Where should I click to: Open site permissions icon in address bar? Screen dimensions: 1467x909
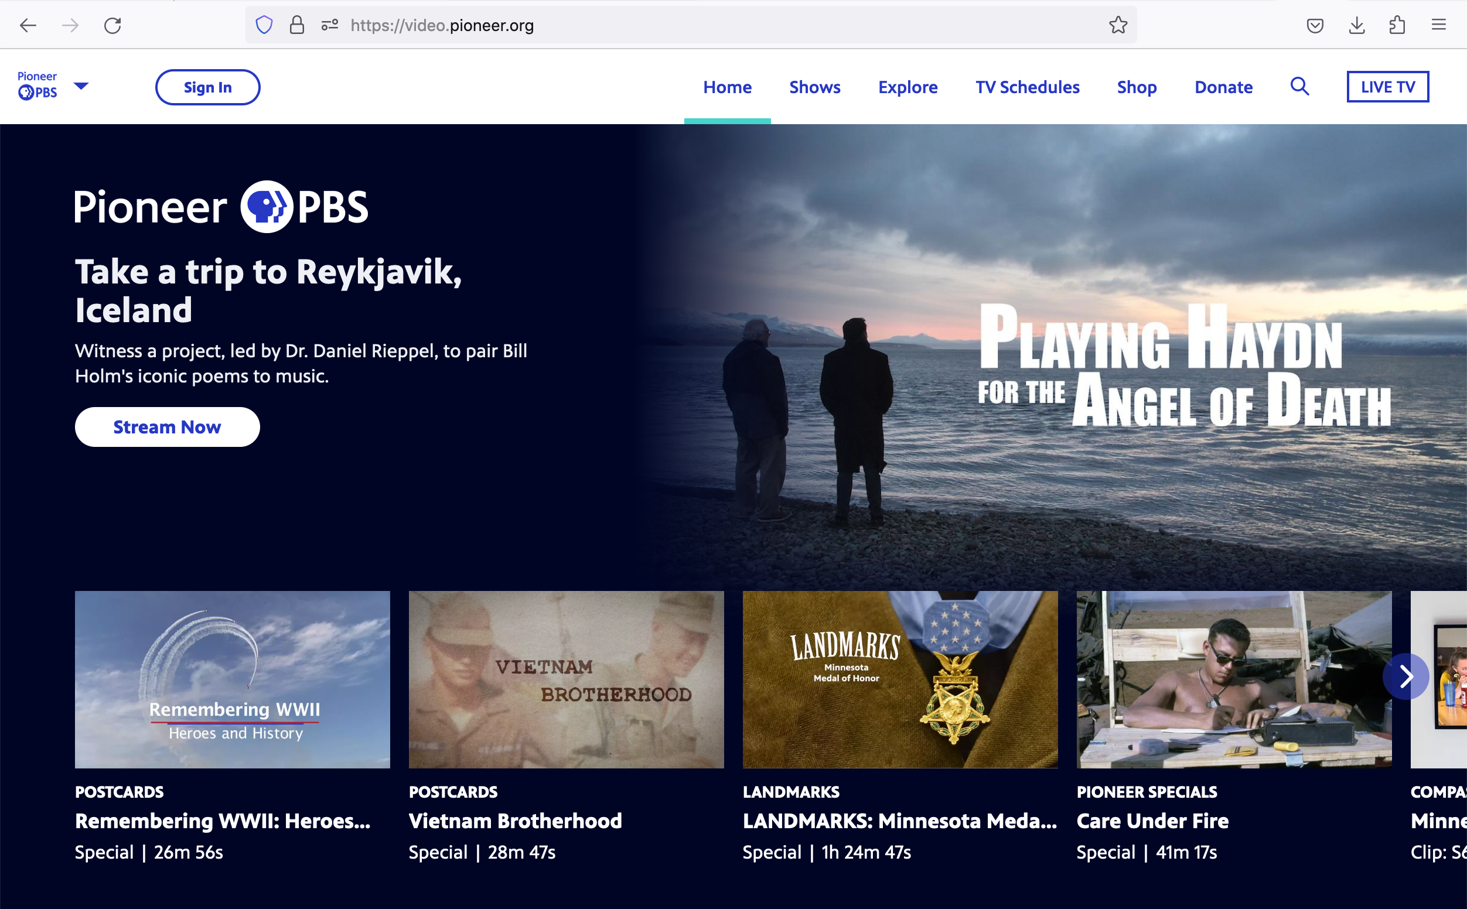[329, 25]
